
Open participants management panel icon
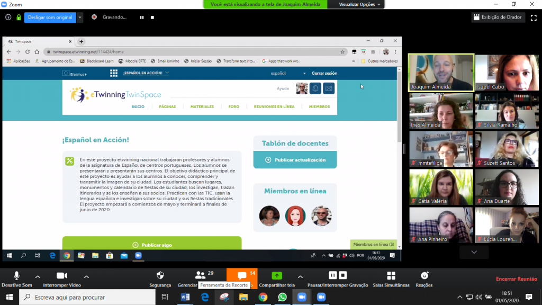coord(200,275)
